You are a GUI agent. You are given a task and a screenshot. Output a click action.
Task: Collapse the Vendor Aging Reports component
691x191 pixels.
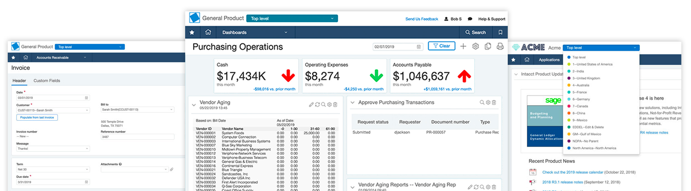pyautogui.click(x=352, y=187)
